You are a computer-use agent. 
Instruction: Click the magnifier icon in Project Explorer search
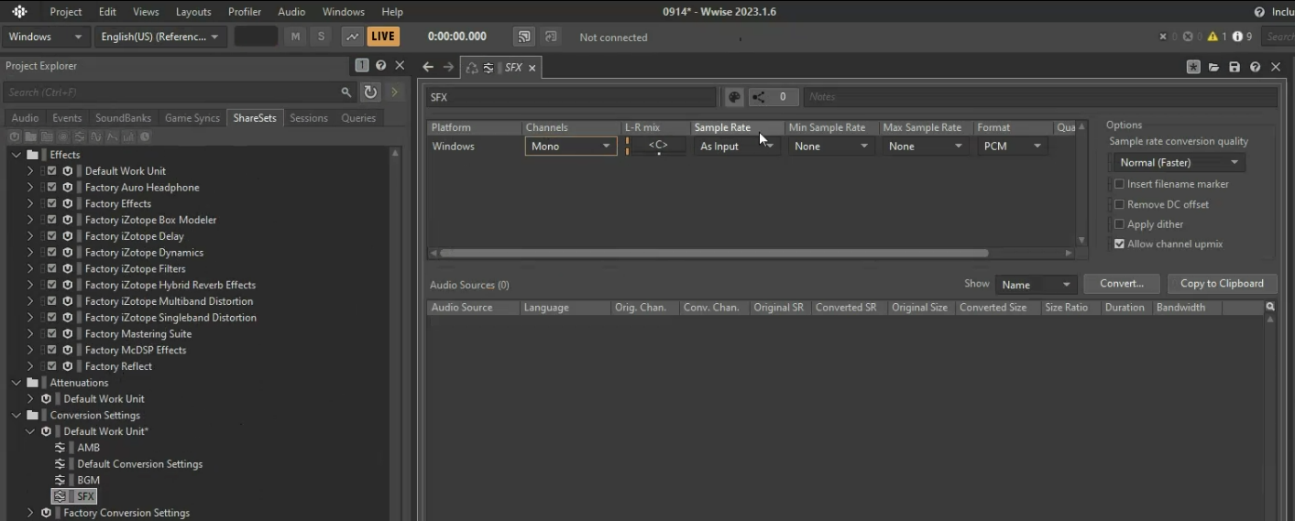point(346,92)
